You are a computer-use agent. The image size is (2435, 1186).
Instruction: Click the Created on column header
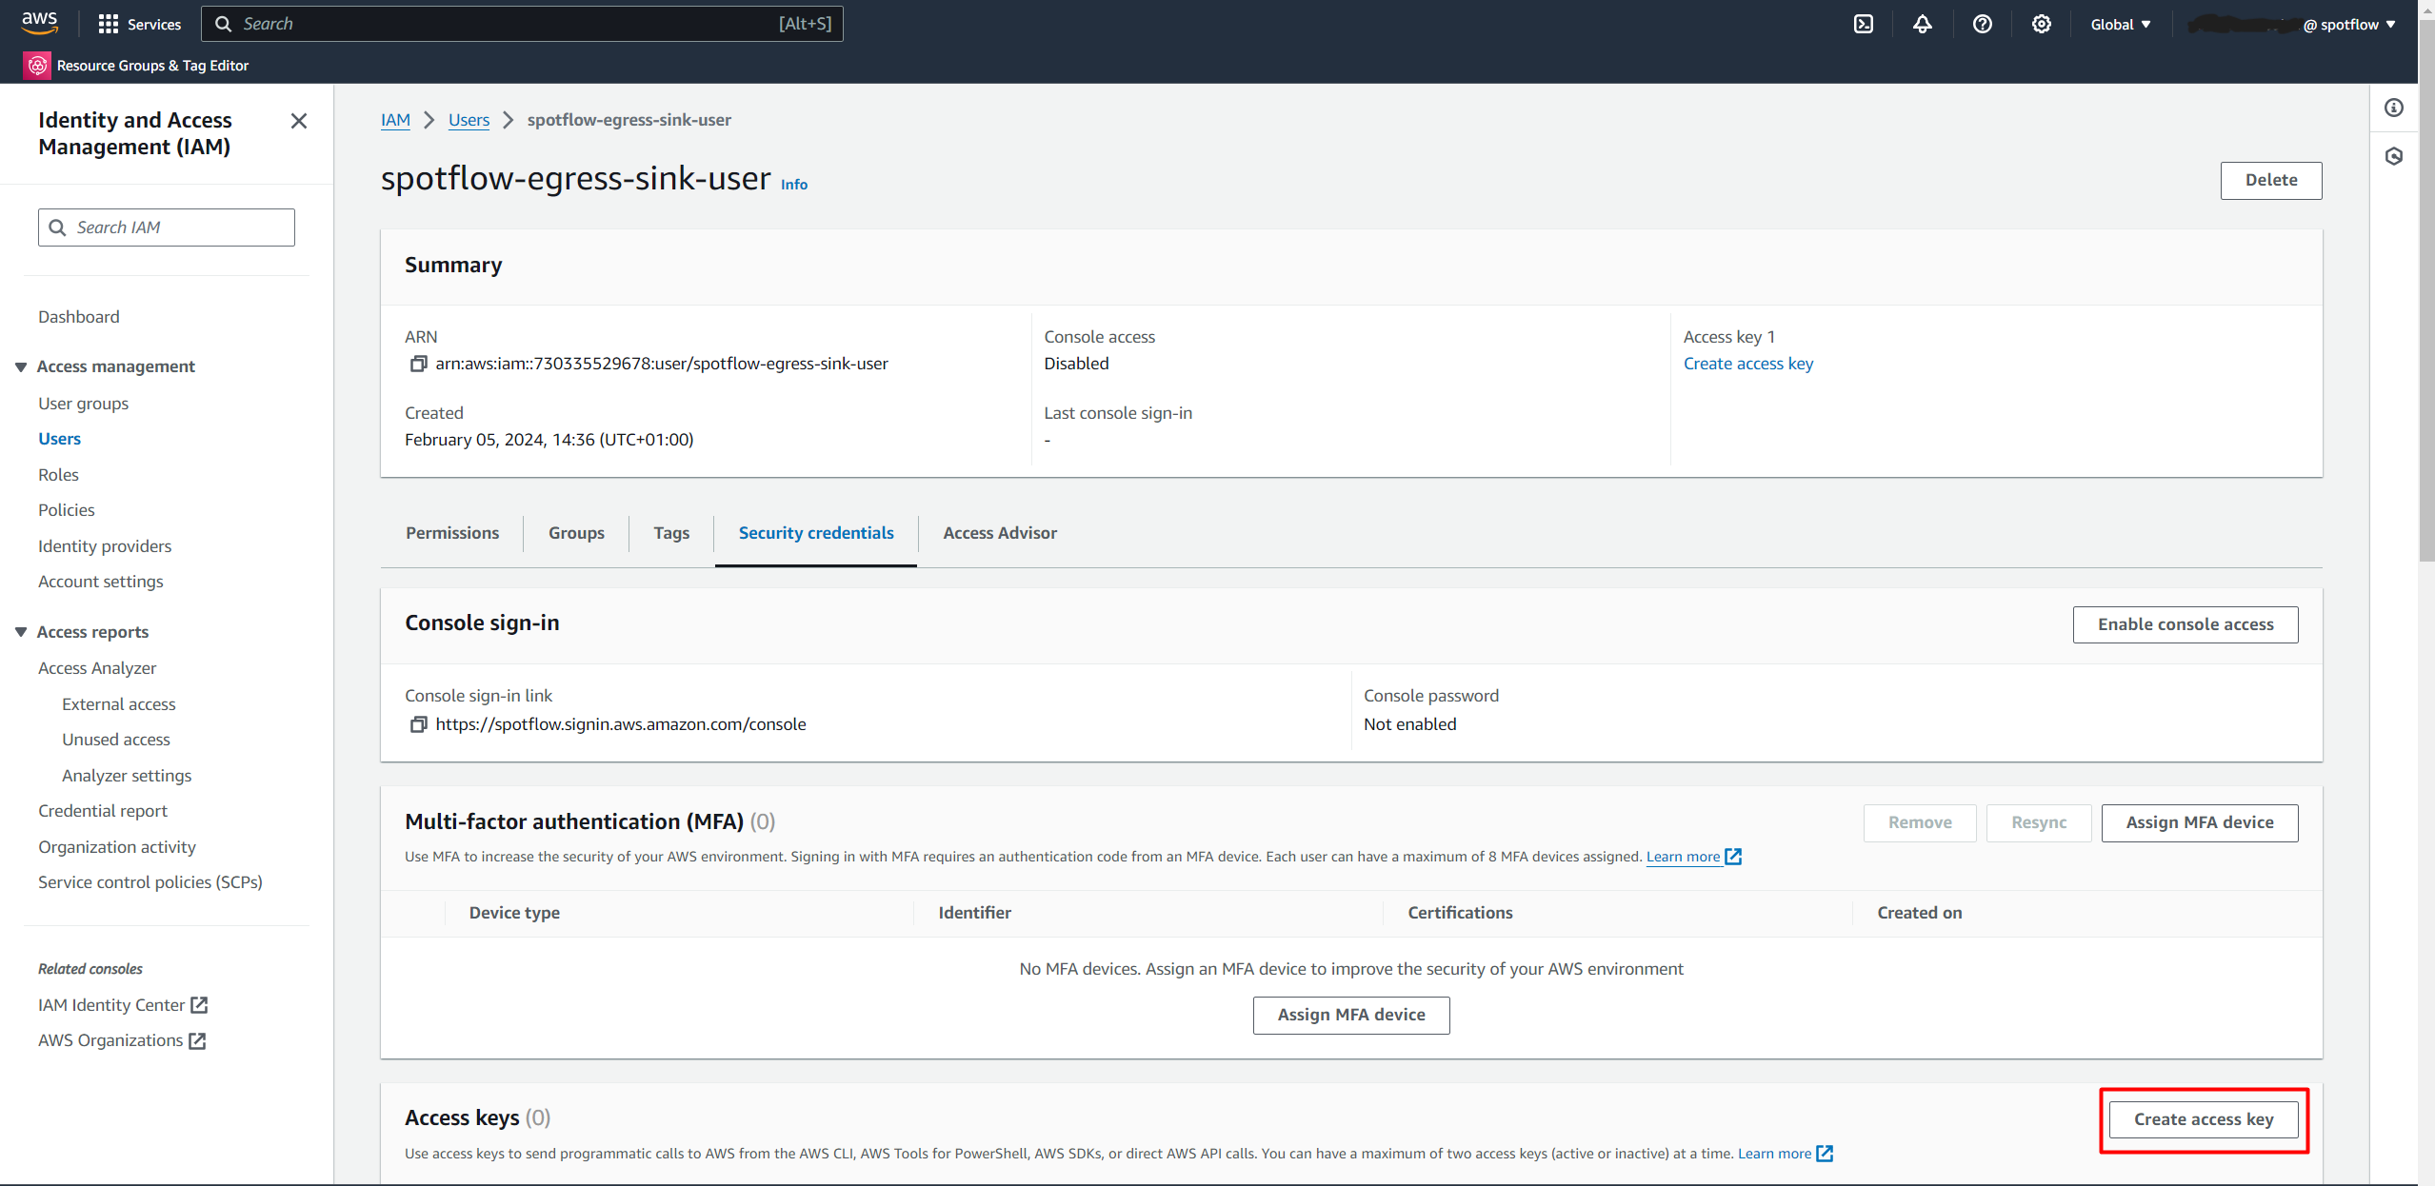tap(1919, 913)
